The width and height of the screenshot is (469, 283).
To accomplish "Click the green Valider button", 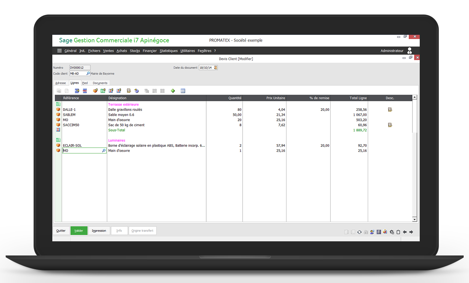I will tap(79, 231).
